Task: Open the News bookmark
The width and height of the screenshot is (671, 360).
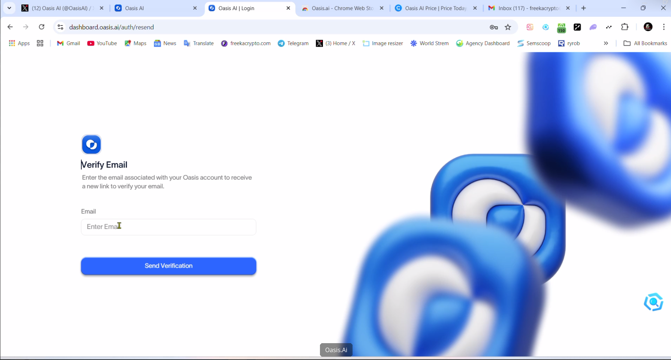Action: pyautogui.click(x=165, y=43)
